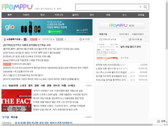Click 더보기 in the news section

tap(88, 86)
